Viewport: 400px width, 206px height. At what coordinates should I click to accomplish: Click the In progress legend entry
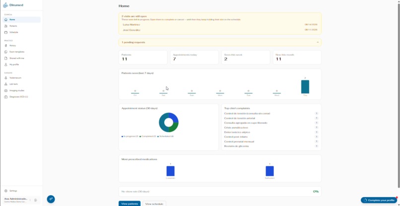(130, 137)
